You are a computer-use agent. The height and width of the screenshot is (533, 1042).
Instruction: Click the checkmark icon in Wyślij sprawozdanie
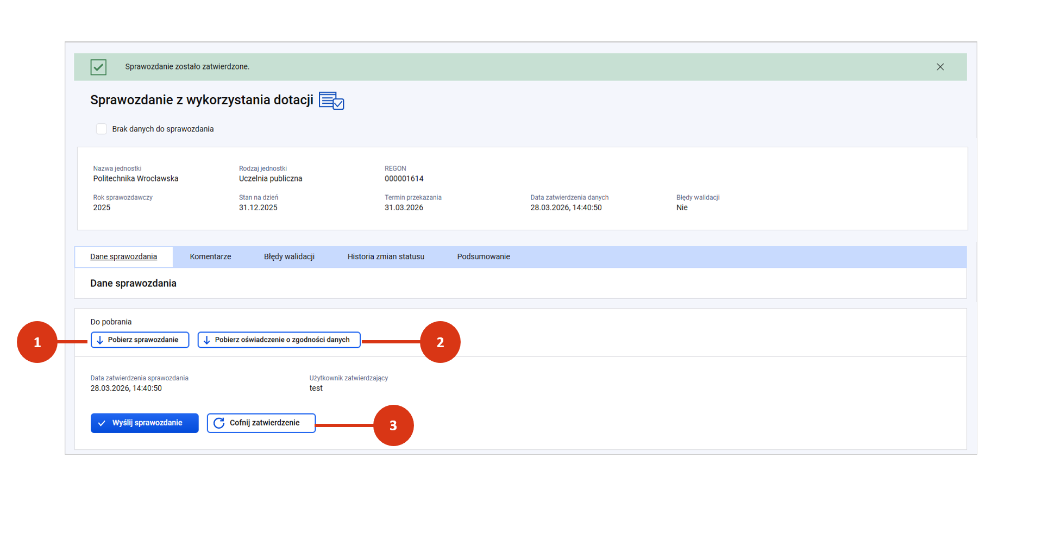point(102,423)
